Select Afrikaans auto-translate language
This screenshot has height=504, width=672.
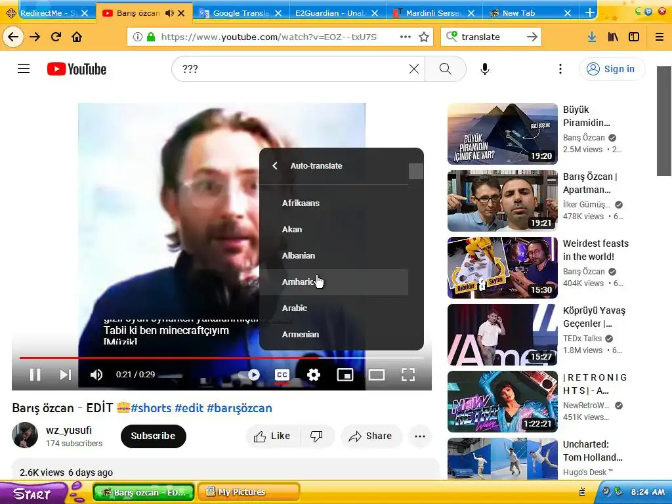[x=334, y=203]
